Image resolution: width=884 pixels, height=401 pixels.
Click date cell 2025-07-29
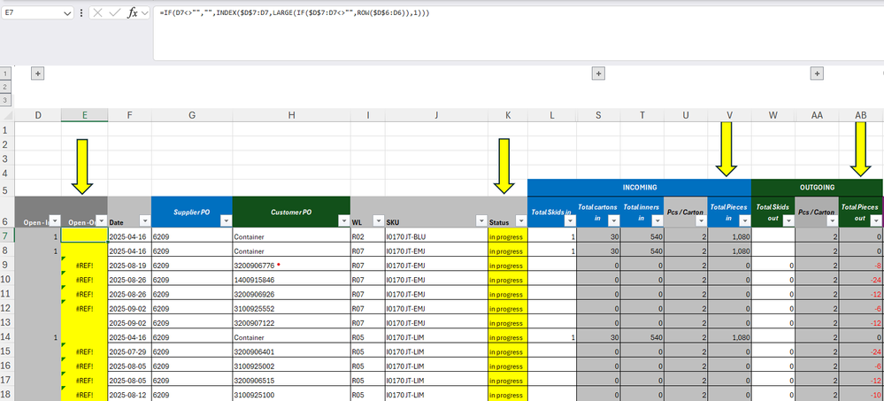(x=129, y=352)
